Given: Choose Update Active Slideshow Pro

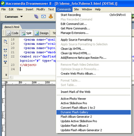Looking at the screenshot, I should (94, 121).
